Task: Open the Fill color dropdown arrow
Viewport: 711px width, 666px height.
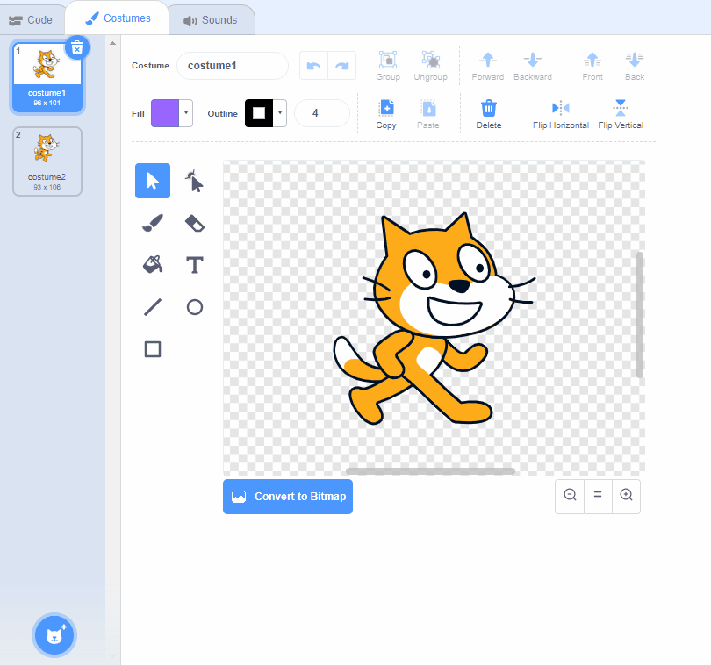Action: pos(186,113)
